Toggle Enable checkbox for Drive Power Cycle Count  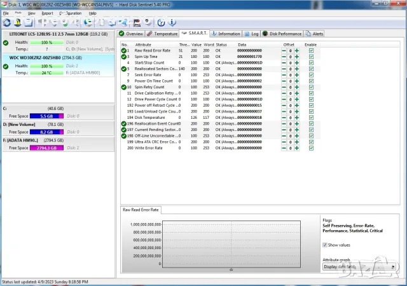pos(311,99)
